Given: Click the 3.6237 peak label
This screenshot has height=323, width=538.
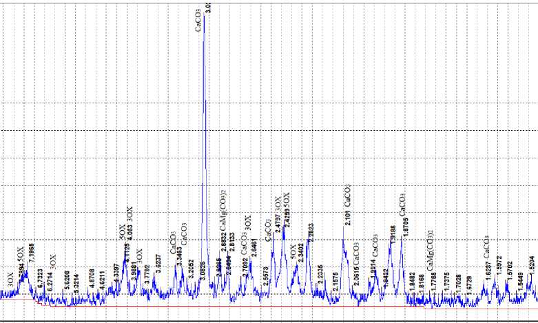Looking at the screenshot, I should (x=158, y=264).
